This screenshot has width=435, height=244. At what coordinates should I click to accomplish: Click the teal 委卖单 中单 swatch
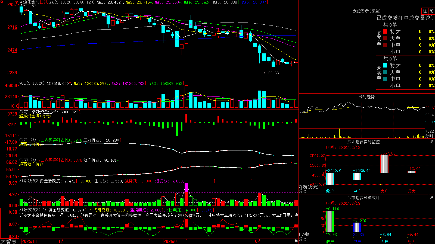tap(385, 79)
